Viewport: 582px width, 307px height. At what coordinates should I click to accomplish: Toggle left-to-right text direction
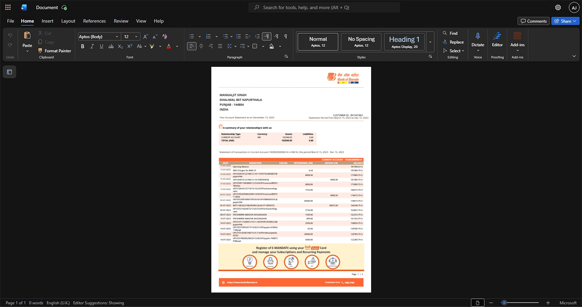pyautogui.click(x=267, y=37)
